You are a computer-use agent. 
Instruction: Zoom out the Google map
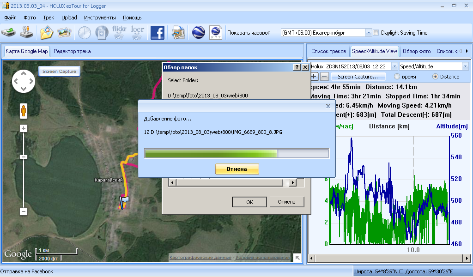pyautogui.click(x=24, y=211)
